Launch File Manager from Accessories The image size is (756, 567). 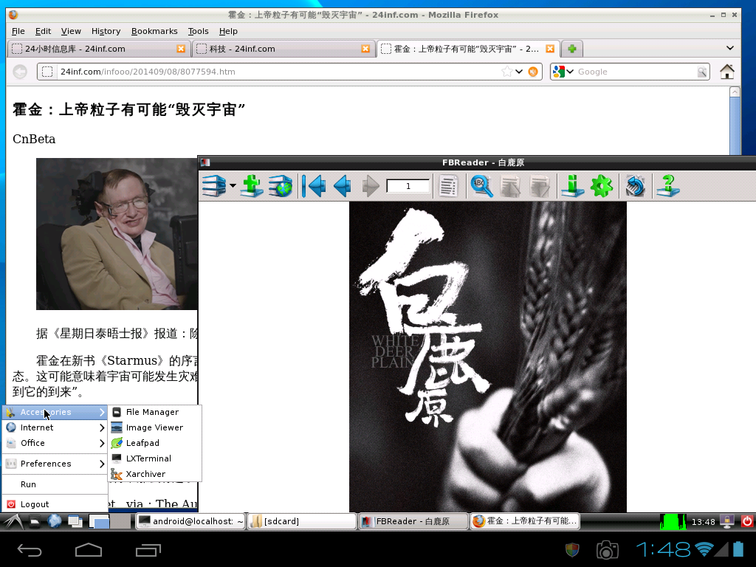[154, 412]
